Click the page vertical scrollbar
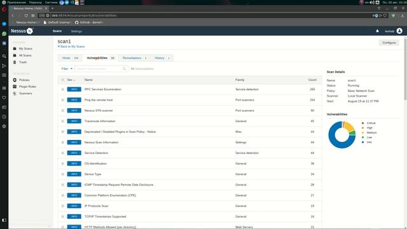Image resolution: width=407 pixels, height=229 pixels. [405, 69]
